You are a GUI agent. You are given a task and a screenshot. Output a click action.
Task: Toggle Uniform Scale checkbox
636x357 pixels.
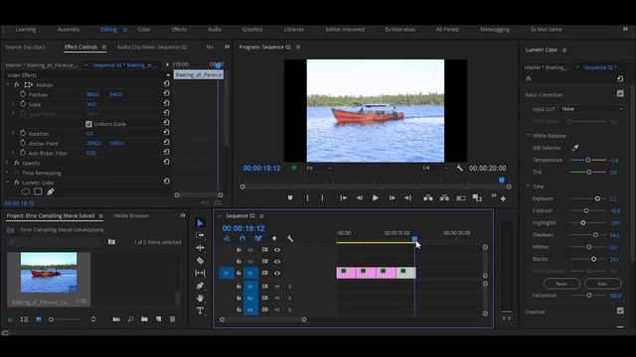88,124
